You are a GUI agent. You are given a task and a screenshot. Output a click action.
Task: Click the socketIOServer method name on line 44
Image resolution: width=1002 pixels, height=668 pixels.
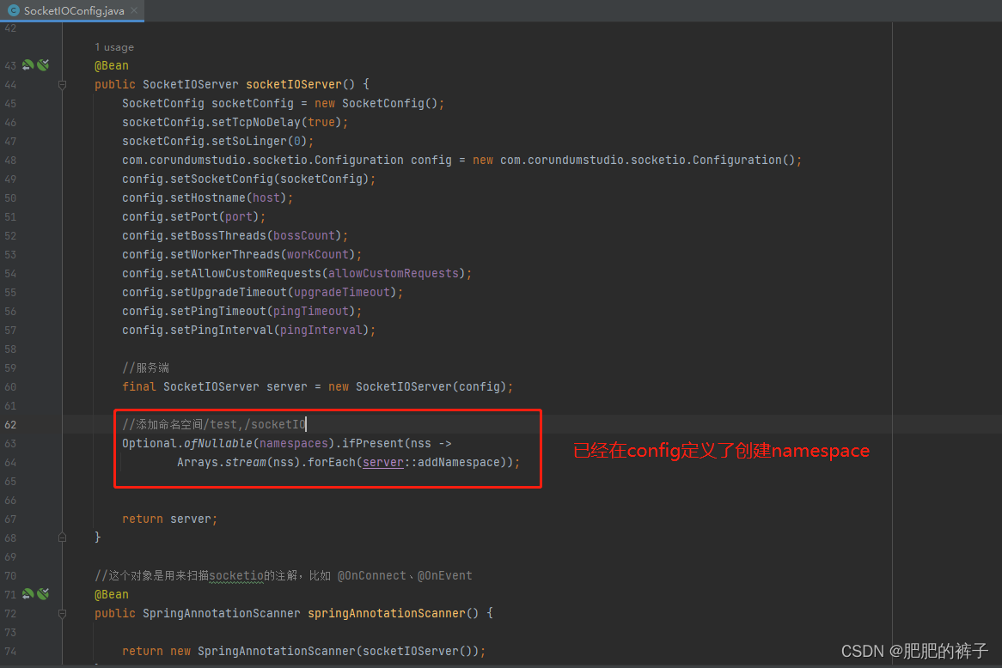pos(294,84)
